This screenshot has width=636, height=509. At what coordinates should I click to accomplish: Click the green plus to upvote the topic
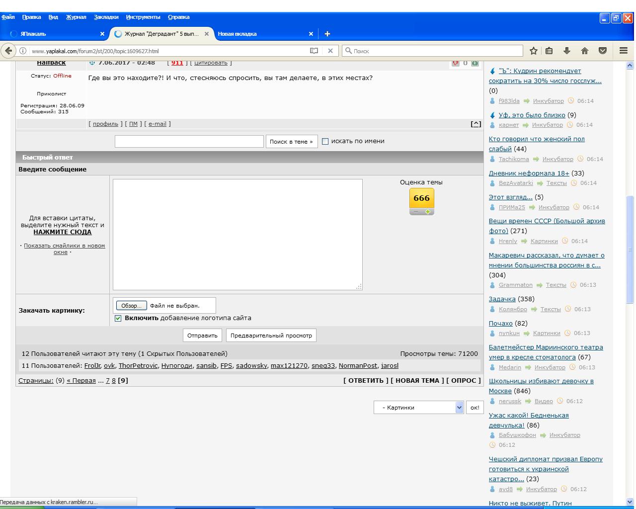428,212
